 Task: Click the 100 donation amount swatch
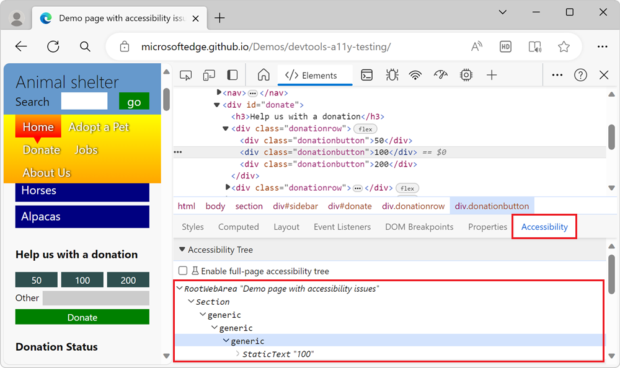(x=82, y=279)
